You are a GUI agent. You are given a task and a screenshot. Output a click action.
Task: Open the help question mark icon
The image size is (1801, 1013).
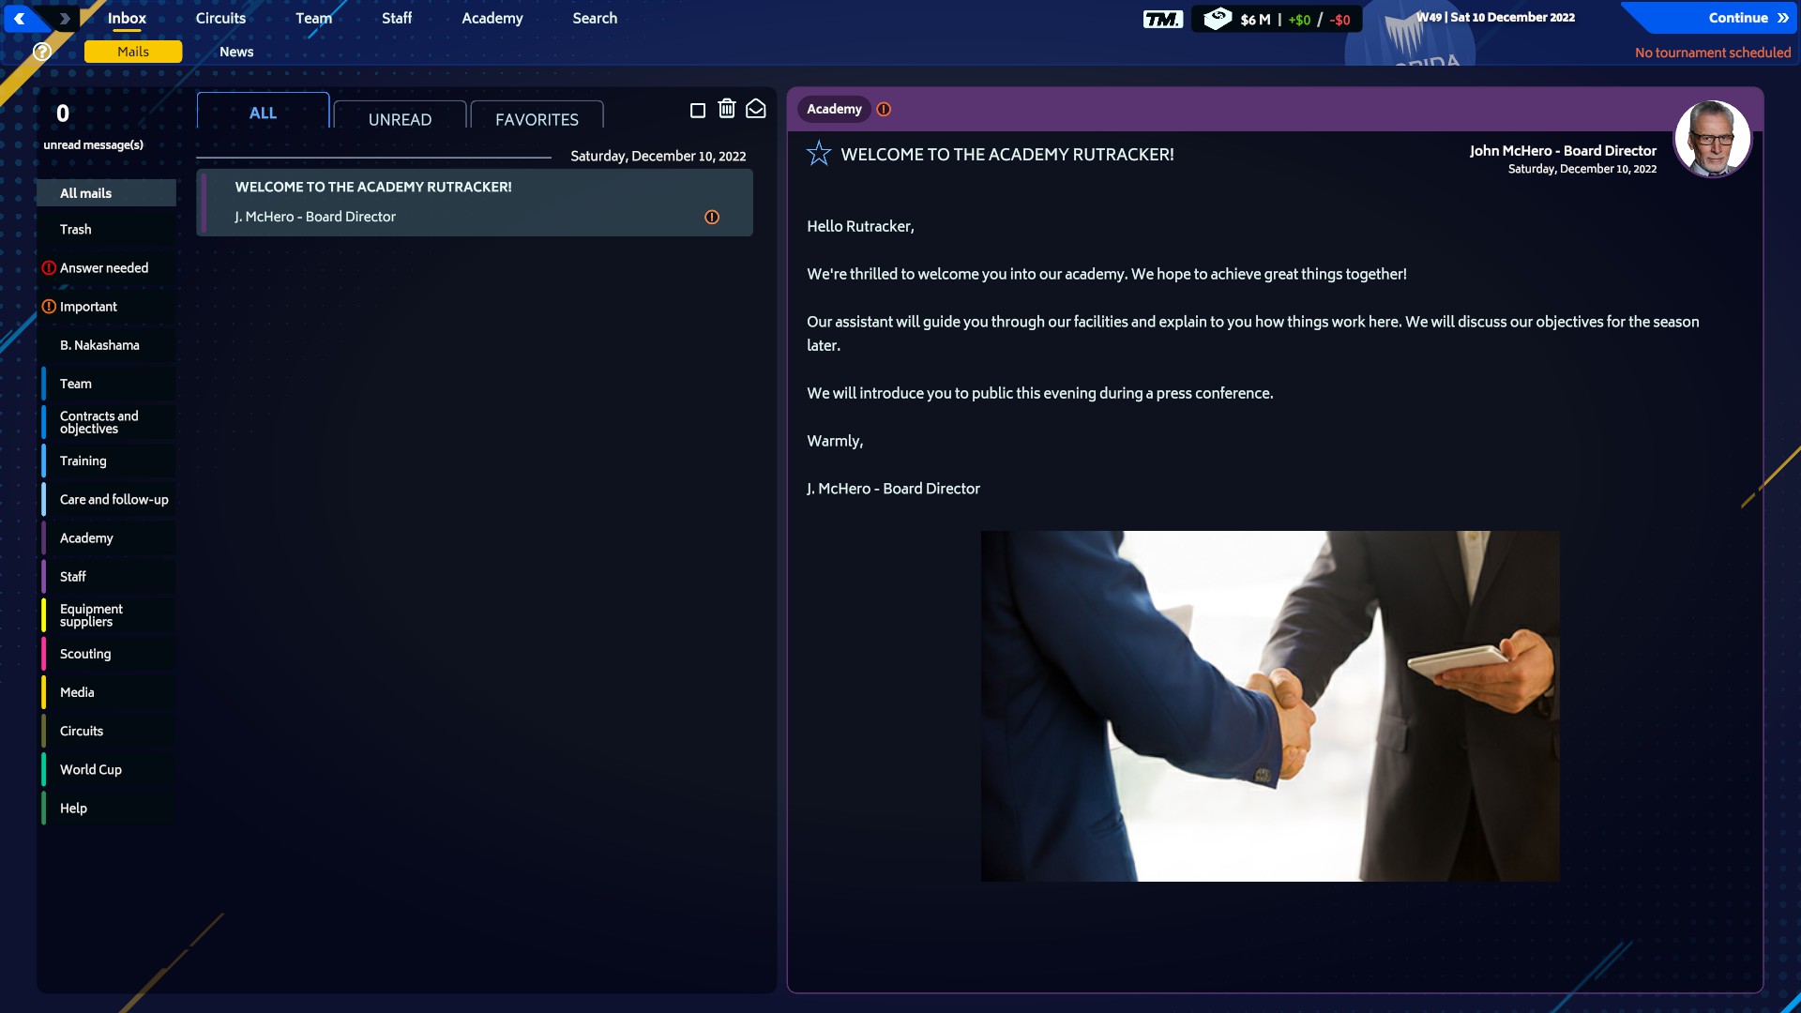[x=42, y=52]
